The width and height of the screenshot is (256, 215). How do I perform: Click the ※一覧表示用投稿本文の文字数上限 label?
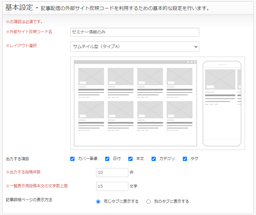click(37, 186)
